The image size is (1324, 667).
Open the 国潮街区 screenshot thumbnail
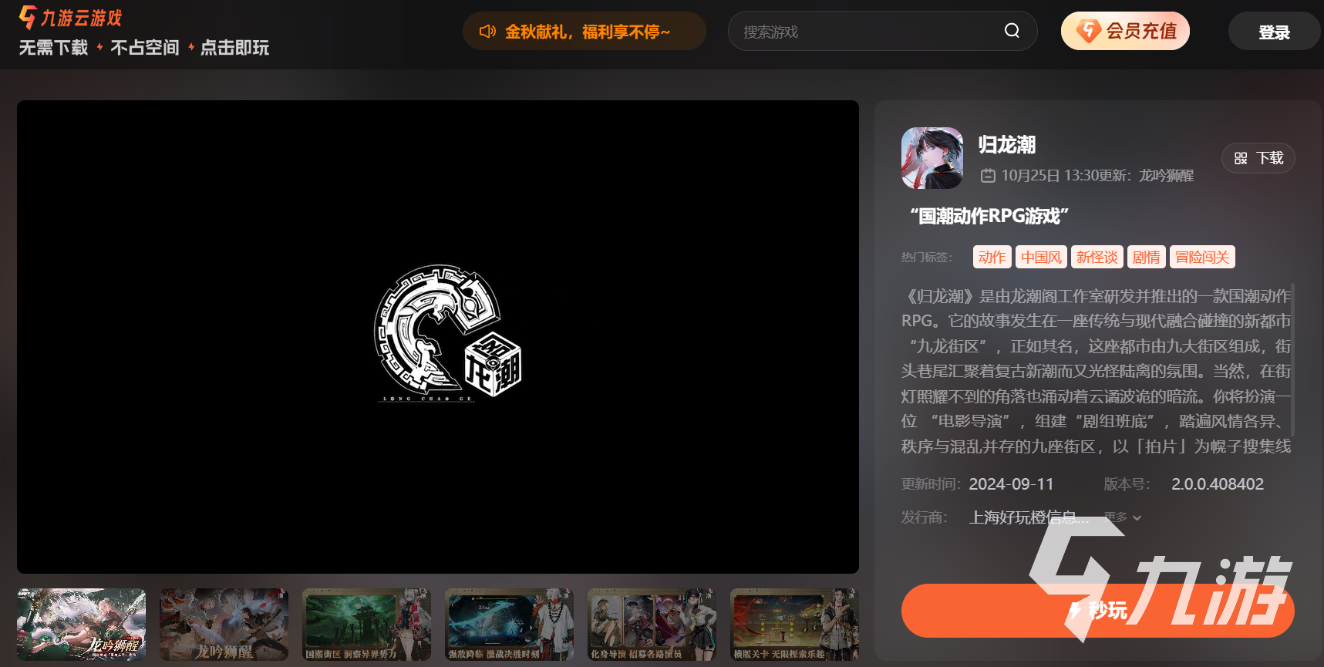pos(366,624)
